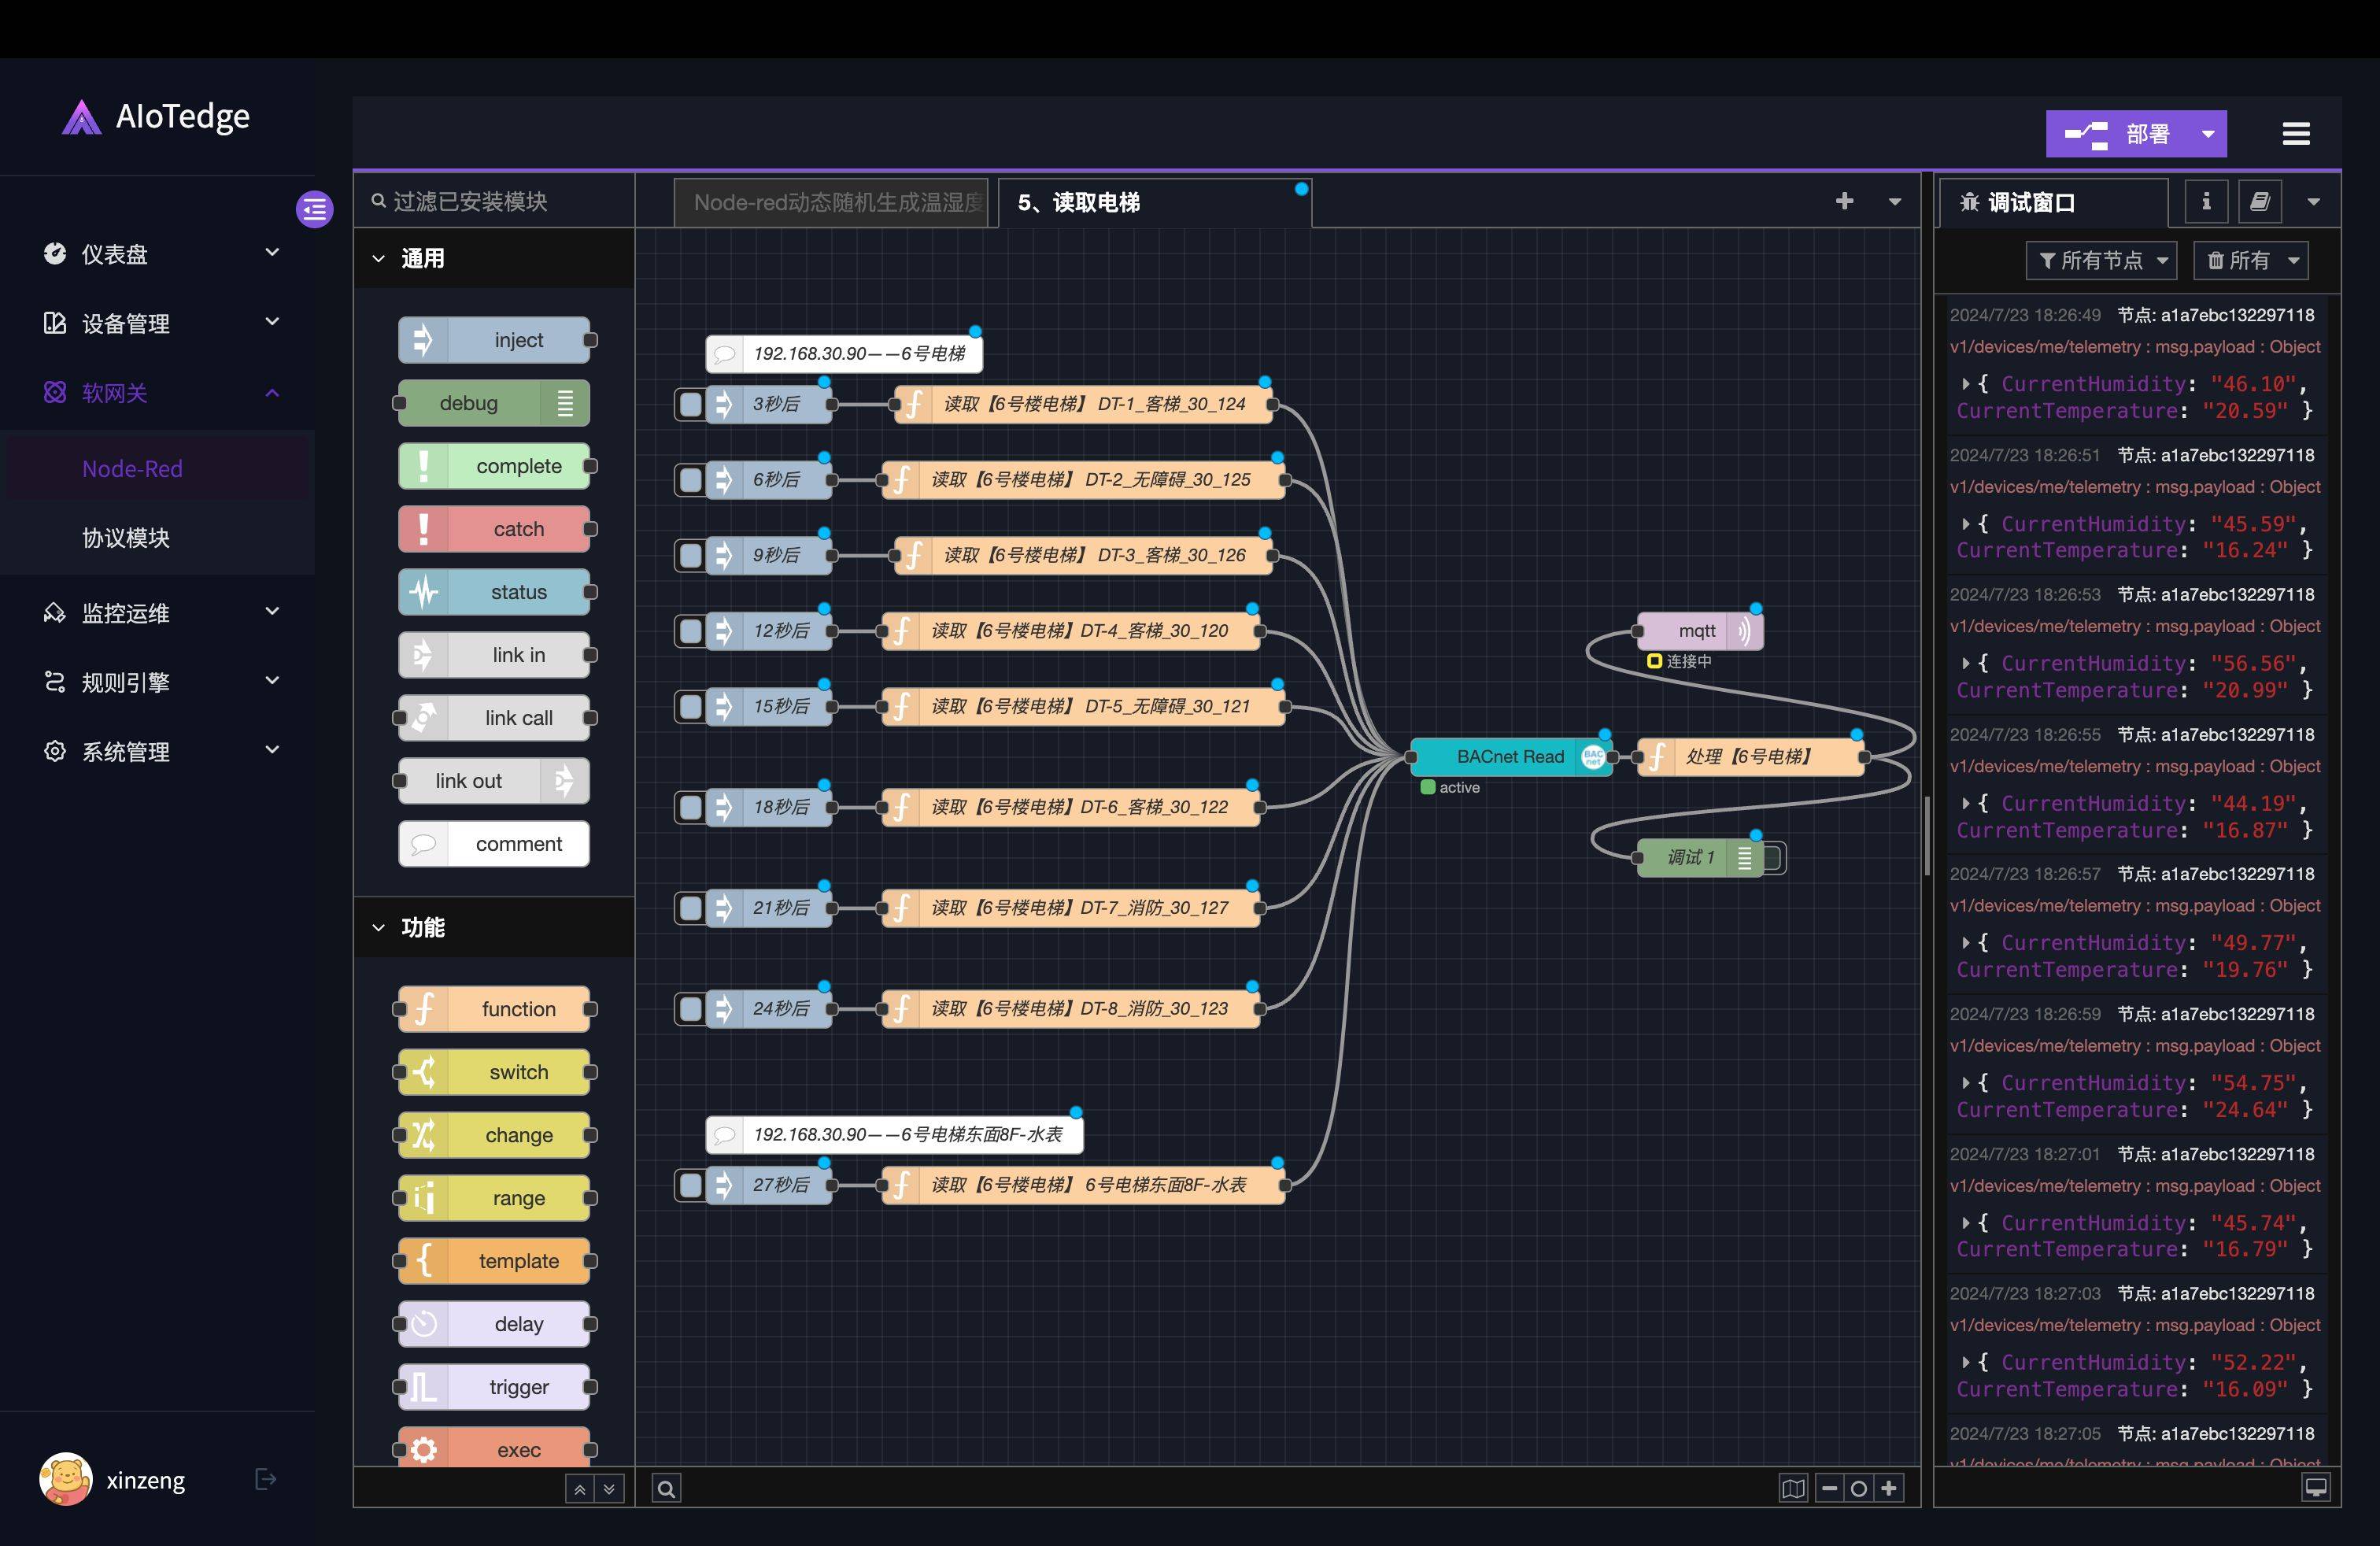Open the help book sidebar icon
Viewport: 2380px width, 1546px height.
[2259, 202]
